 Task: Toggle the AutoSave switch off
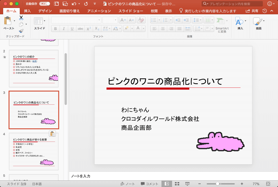click(x=44, y=4)
